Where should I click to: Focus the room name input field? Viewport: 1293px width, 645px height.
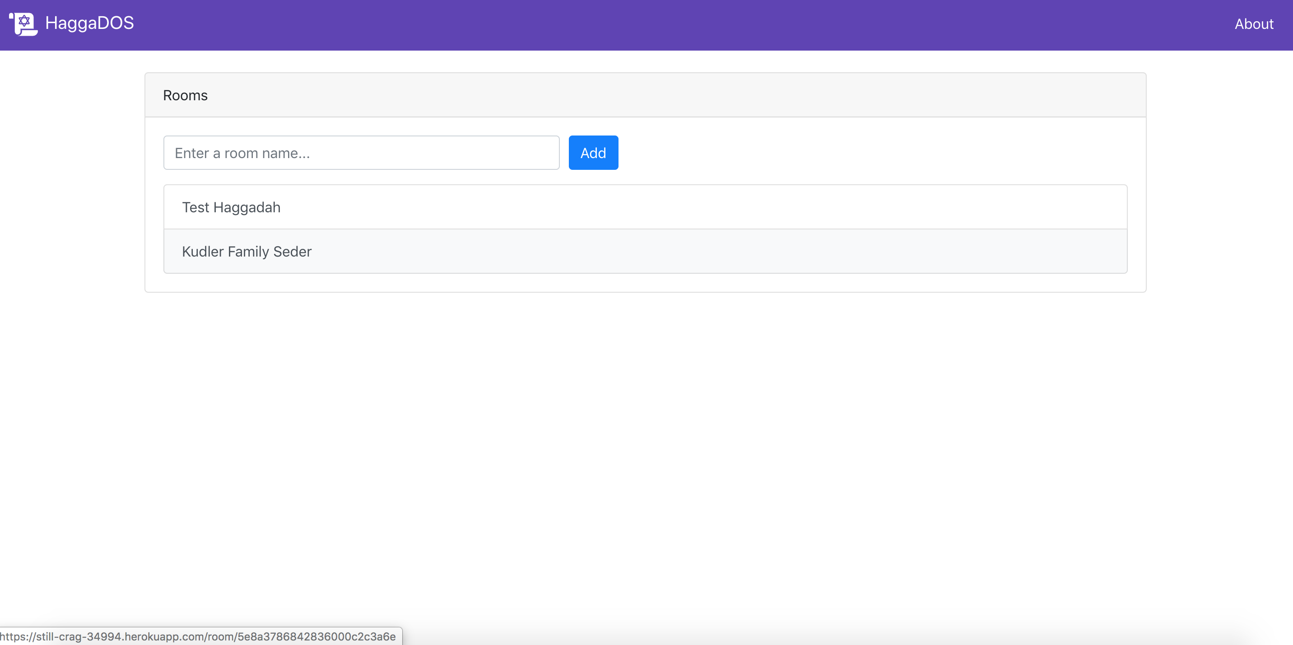tap(361, 153)
